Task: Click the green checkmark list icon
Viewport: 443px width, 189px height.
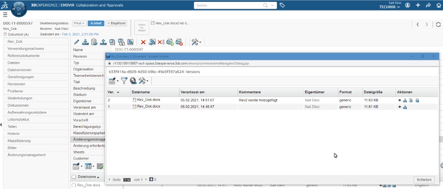Action: pos(100,166)
